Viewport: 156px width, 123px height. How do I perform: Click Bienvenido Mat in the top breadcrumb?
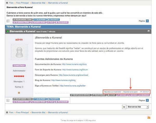pyautogui.click(x=38, y=3)
